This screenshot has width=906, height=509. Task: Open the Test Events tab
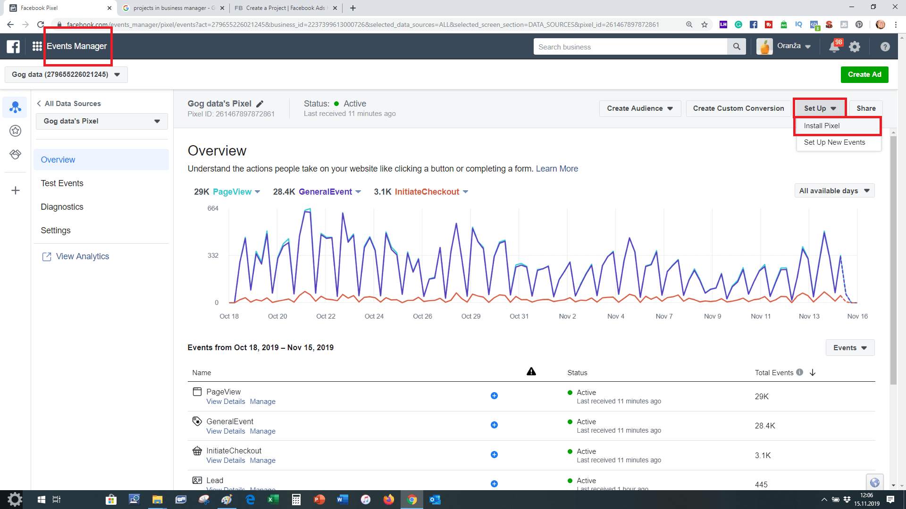tap(62, 183)
